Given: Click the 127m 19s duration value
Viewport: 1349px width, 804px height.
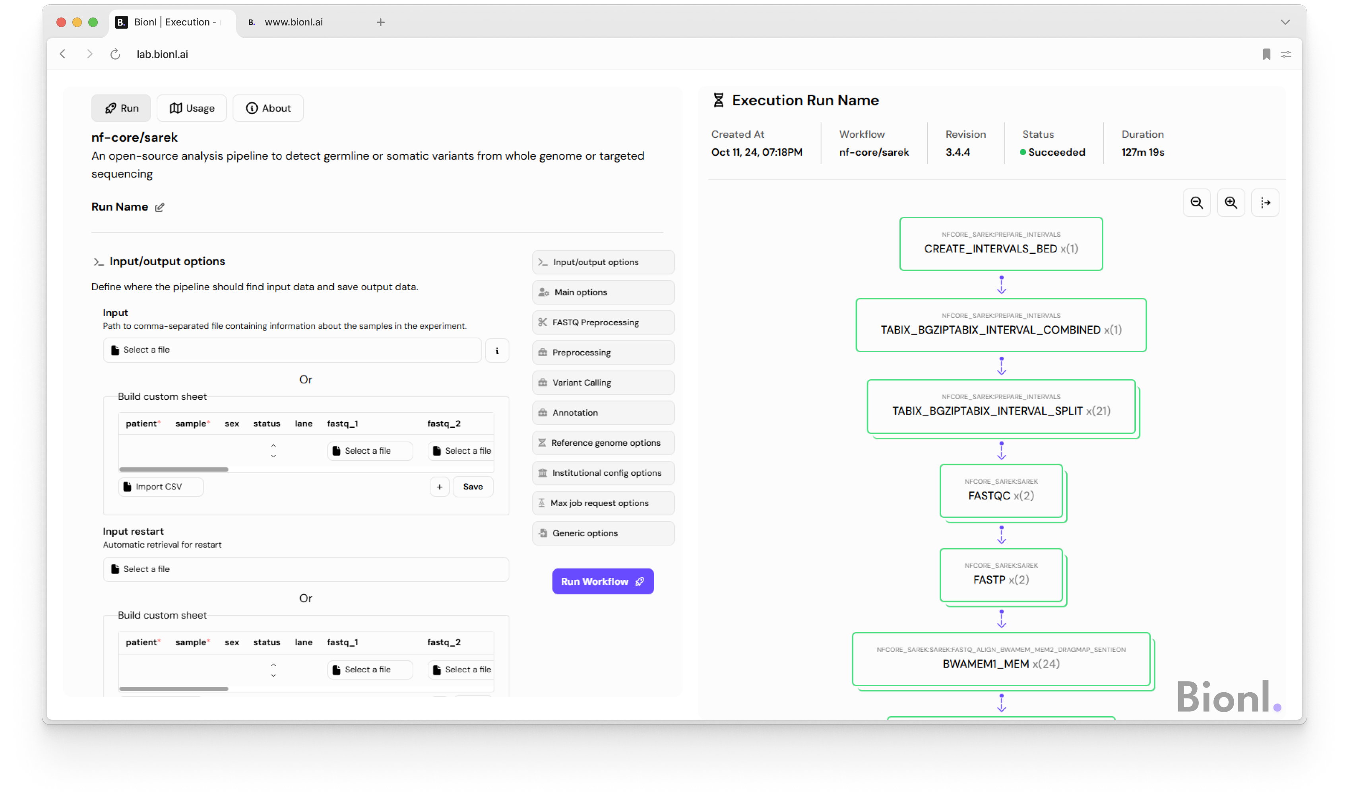Looking at the screenshot, I should [x=1144, y=153].
